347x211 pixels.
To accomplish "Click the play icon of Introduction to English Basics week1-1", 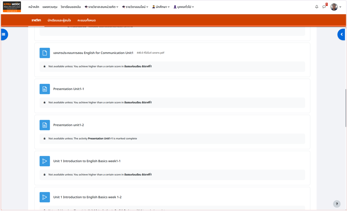I will pyautogui.click(x=45, y=161).
